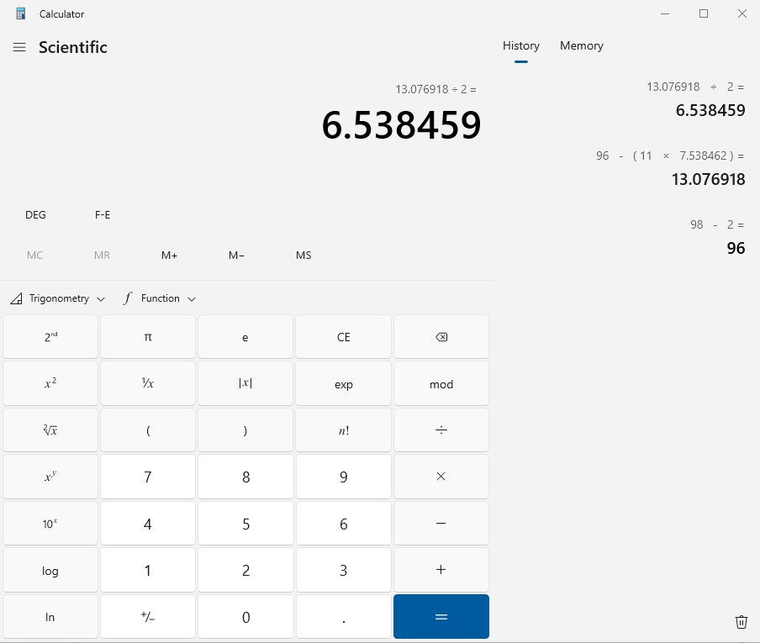Square the value with x² key
760x643 pixels.
(x=50, y=383)
